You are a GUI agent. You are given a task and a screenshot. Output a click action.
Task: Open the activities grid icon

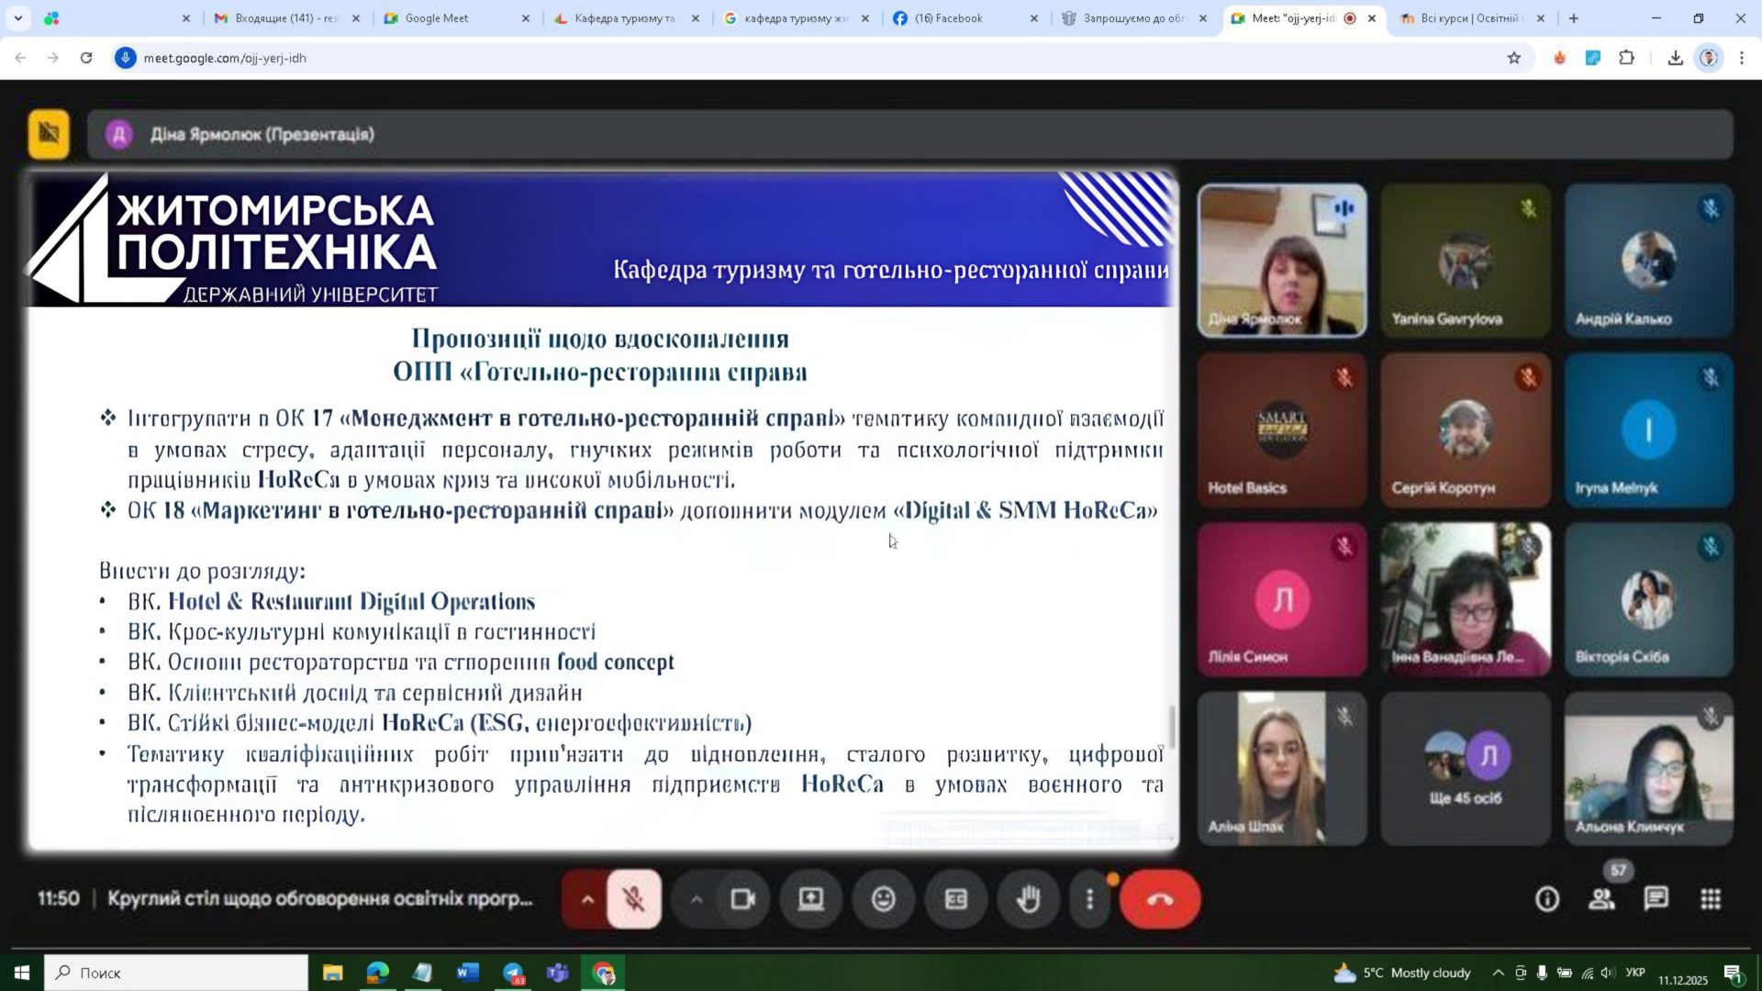tap(1711, 899)
